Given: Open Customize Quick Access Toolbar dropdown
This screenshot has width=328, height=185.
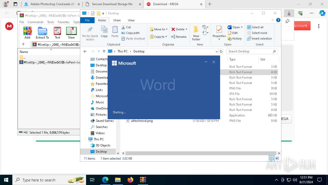Looking at the screenshot, I should click(103, 13).
